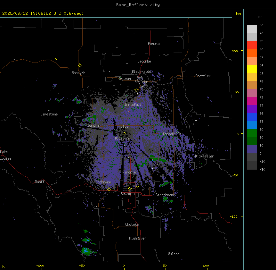276x270 pixels.
Task: Click the white caret marker west of Lacombe
Action: tap(127, 63)
